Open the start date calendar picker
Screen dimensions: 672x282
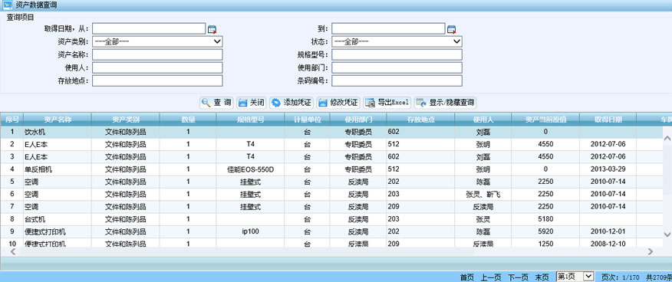click(212, 29)
